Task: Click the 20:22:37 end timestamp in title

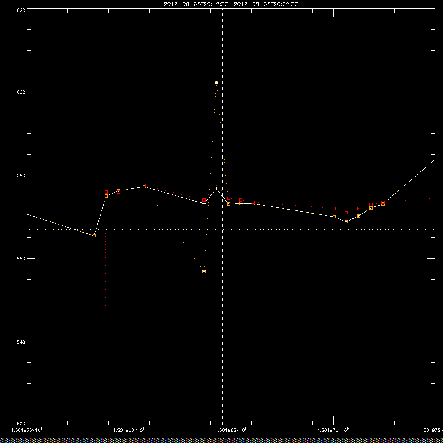Action: [266, 4]
